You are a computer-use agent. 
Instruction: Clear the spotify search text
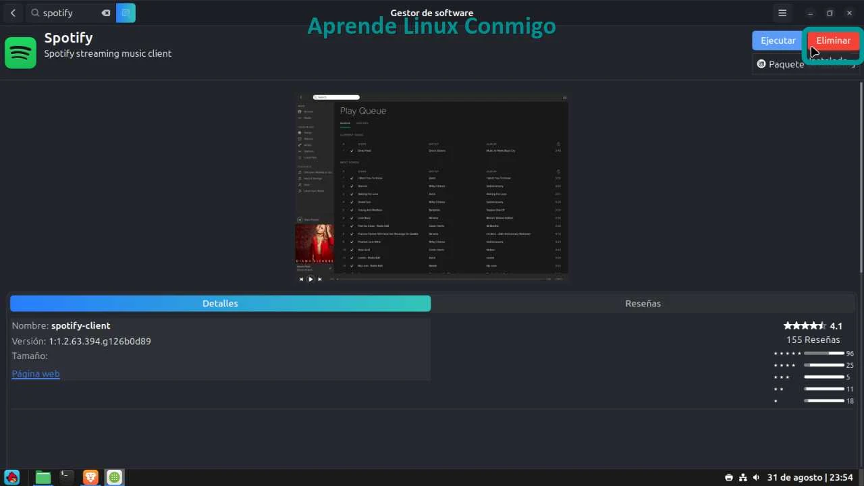[106, 13]
